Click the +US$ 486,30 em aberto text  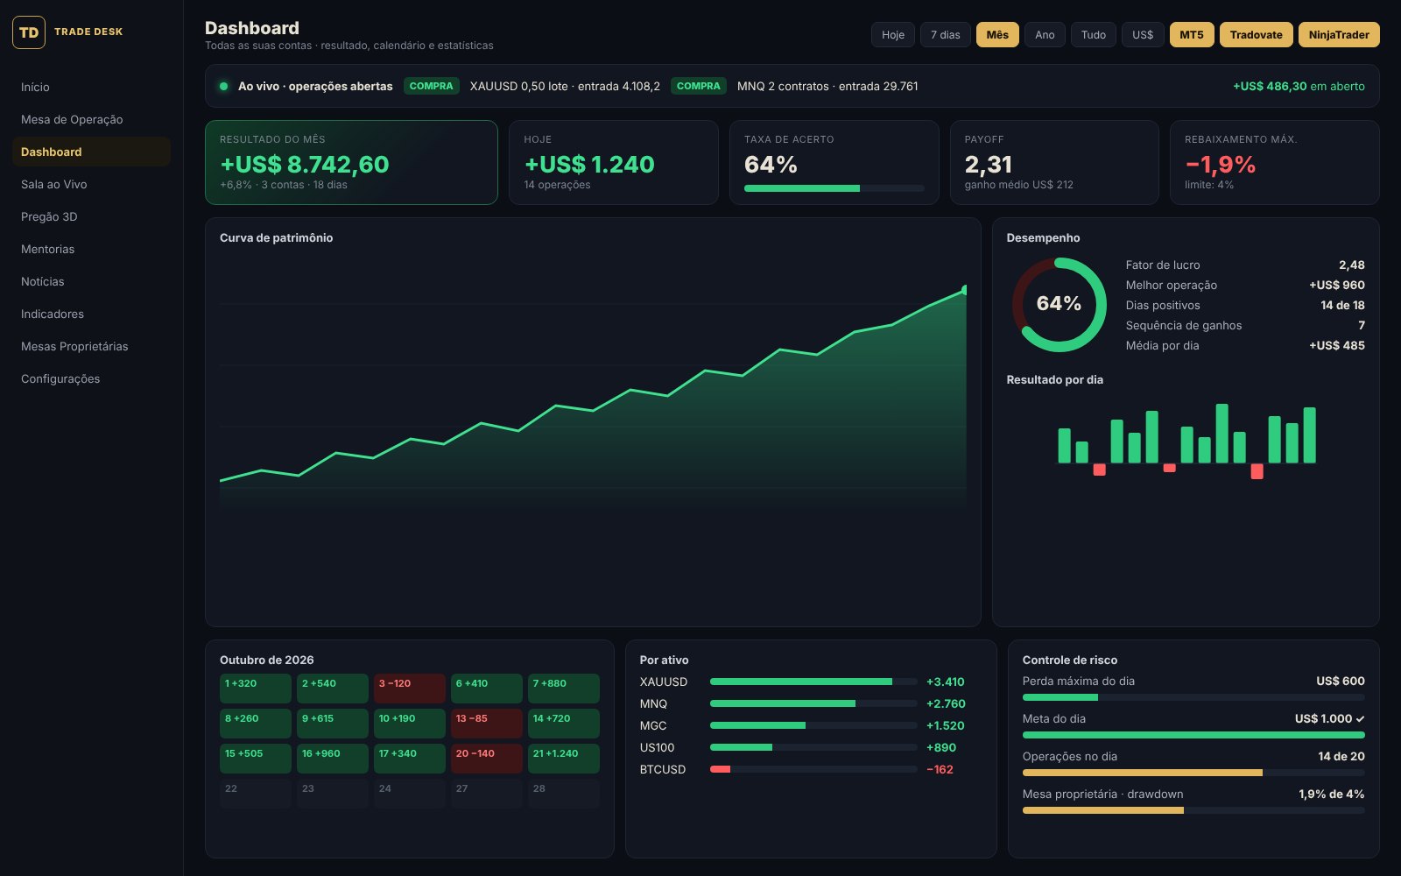(1299, 86)
